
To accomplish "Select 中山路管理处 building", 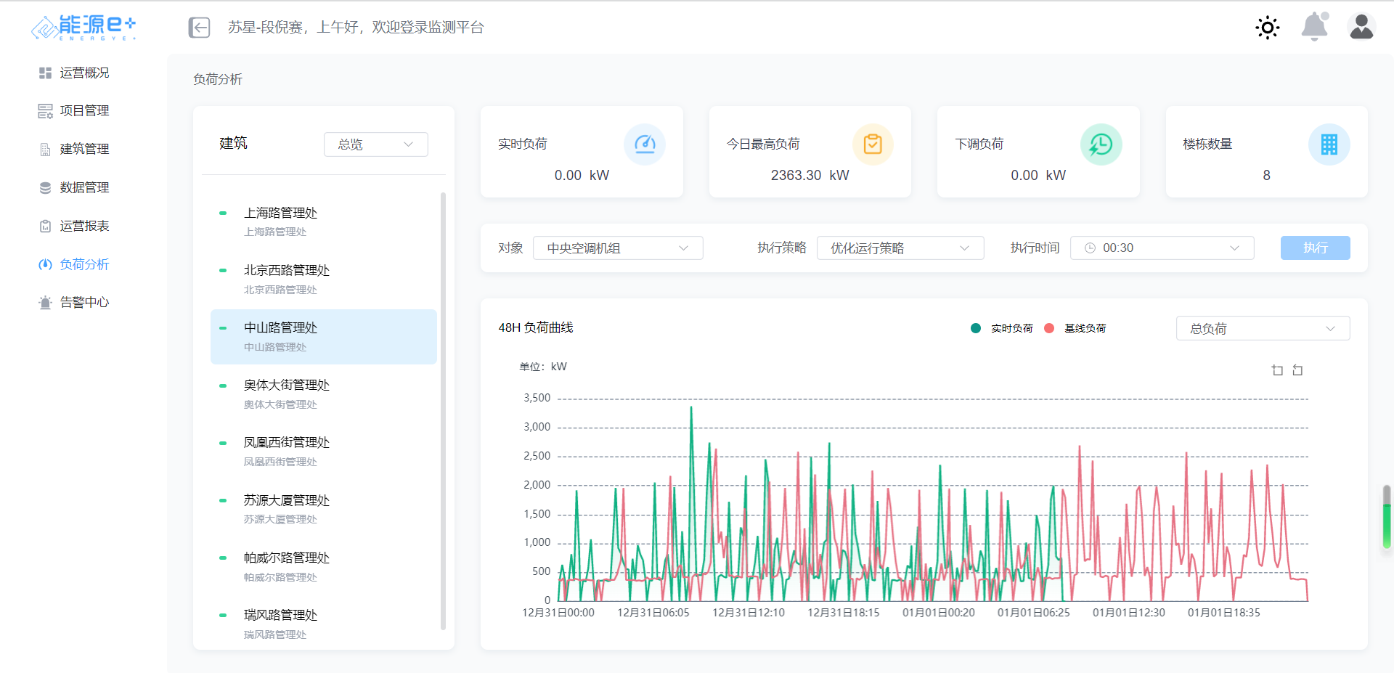I will click(324, 337).
